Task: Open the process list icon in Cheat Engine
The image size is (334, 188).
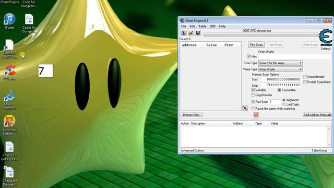Action: [184, 33]
